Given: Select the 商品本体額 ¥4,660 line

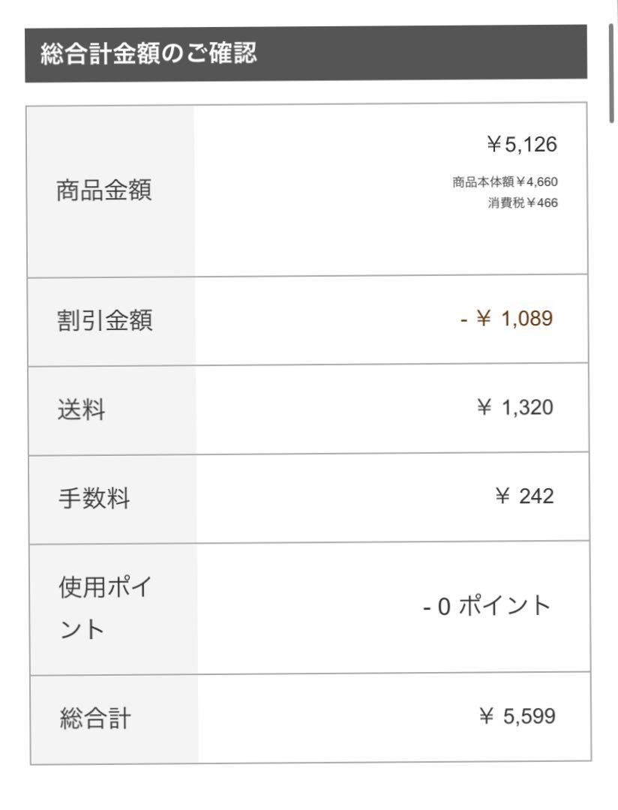Looking at the screenshot, I should [x=505, y=181].
